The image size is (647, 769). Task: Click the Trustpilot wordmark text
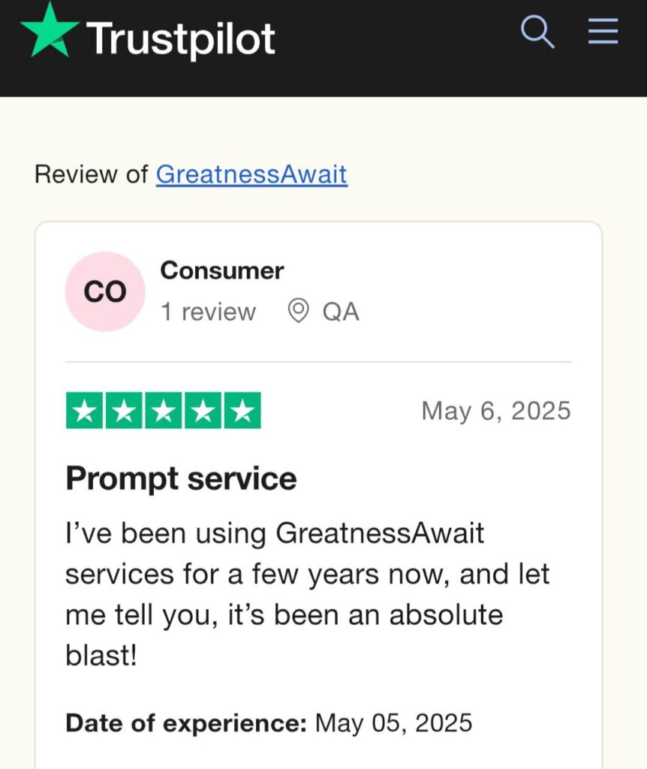(x=180, y=39)
